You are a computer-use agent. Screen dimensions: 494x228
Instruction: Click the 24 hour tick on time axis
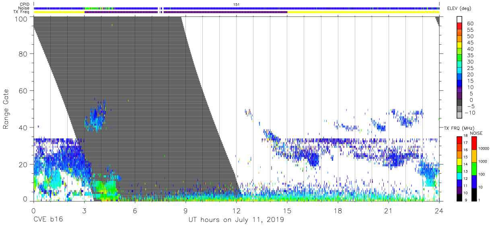(439, 211)
